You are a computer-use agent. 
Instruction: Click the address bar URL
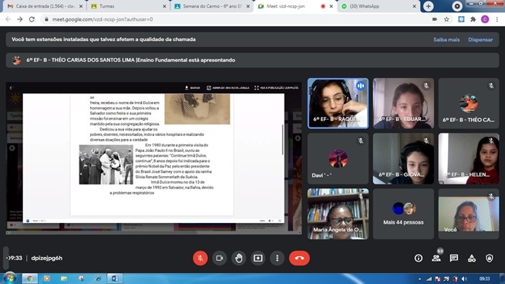[x=103, y=19]
